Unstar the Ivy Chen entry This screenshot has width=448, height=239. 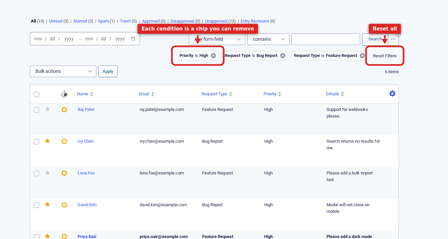(47, 141)
